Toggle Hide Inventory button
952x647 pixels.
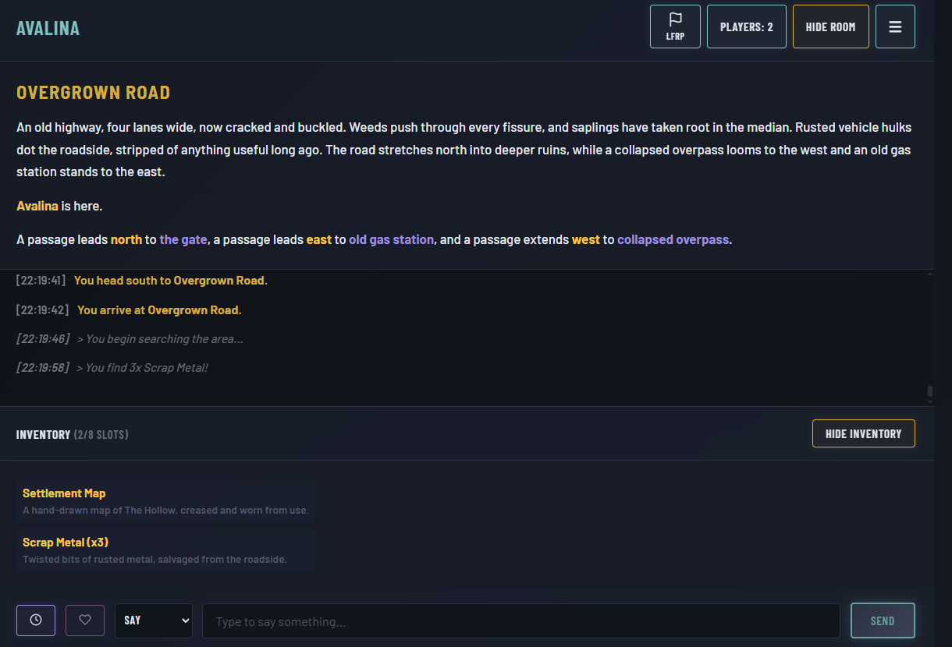(x=863, y=433)
